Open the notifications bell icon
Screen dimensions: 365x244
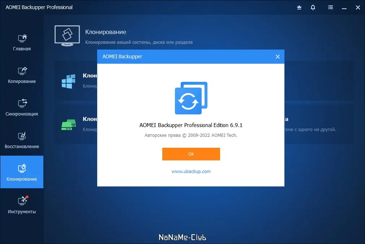(x=313, y=8)
